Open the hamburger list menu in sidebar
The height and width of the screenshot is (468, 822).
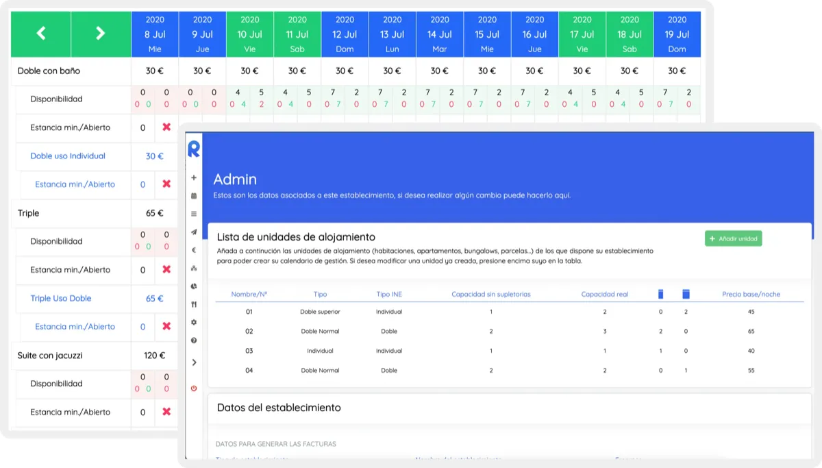(x=194, y=214)
